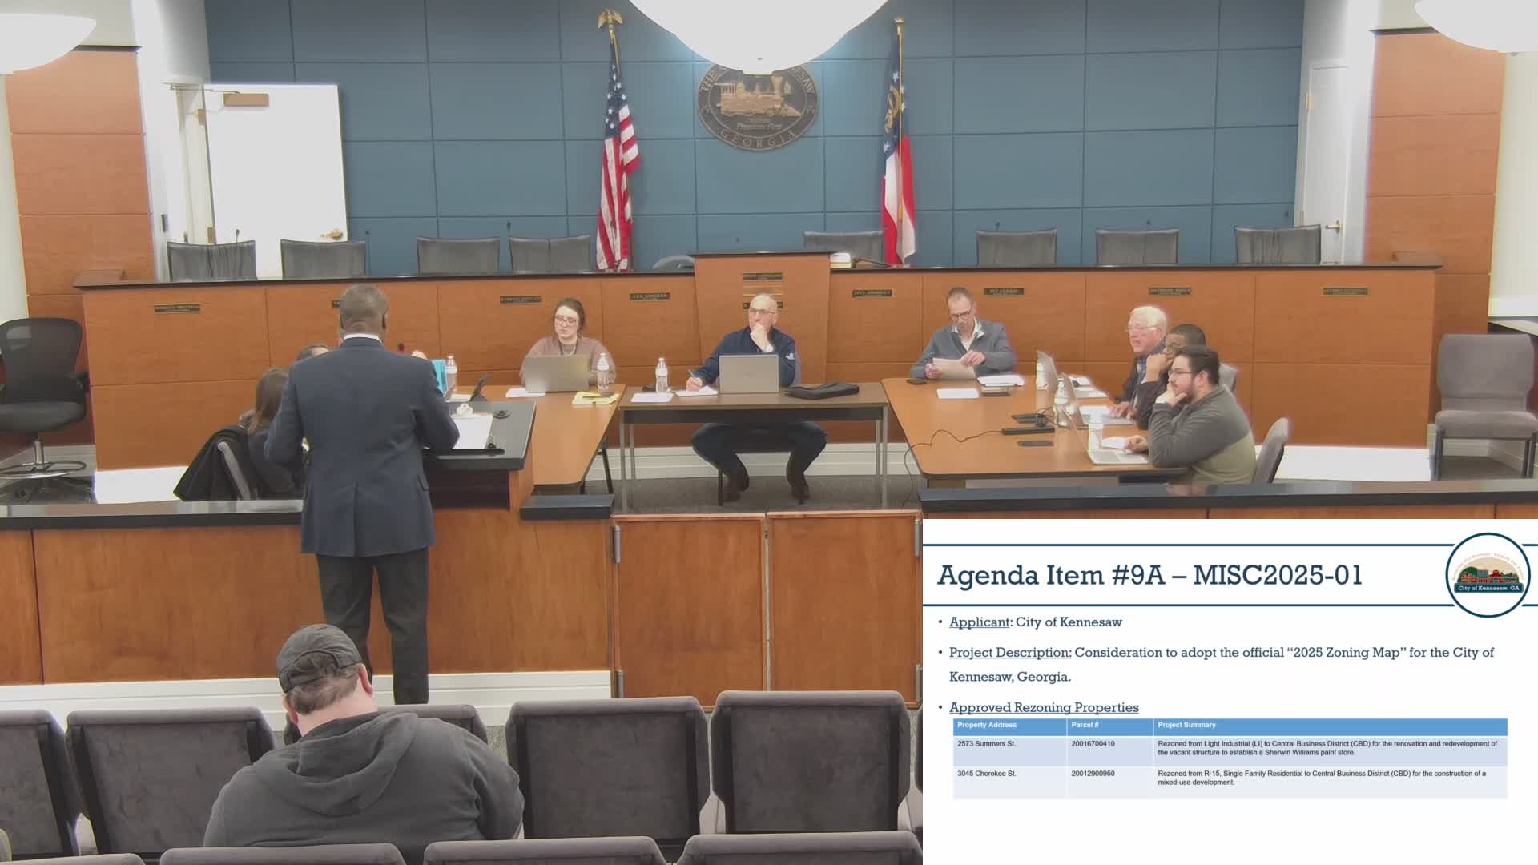Click the underlined Applicant label
Screen dimensions: 1538x865
pyautogui.click(x=979, y=622)
